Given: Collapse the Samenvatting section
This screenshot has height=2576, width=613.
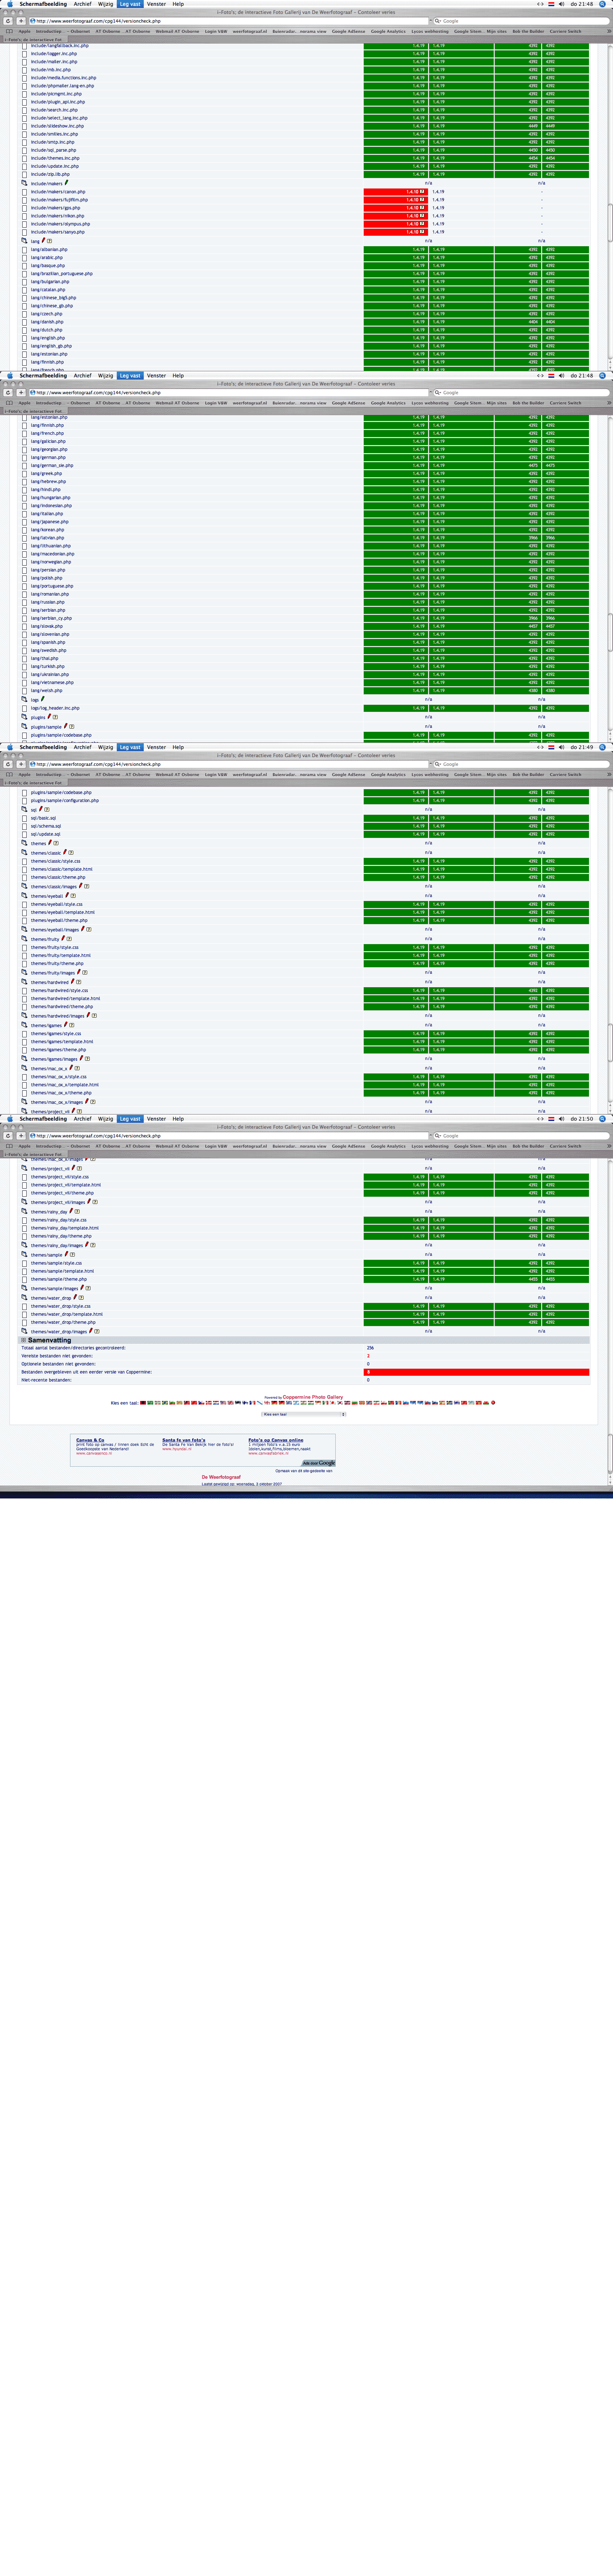Looking at the screenshot, I should (x=25, y=1340).
